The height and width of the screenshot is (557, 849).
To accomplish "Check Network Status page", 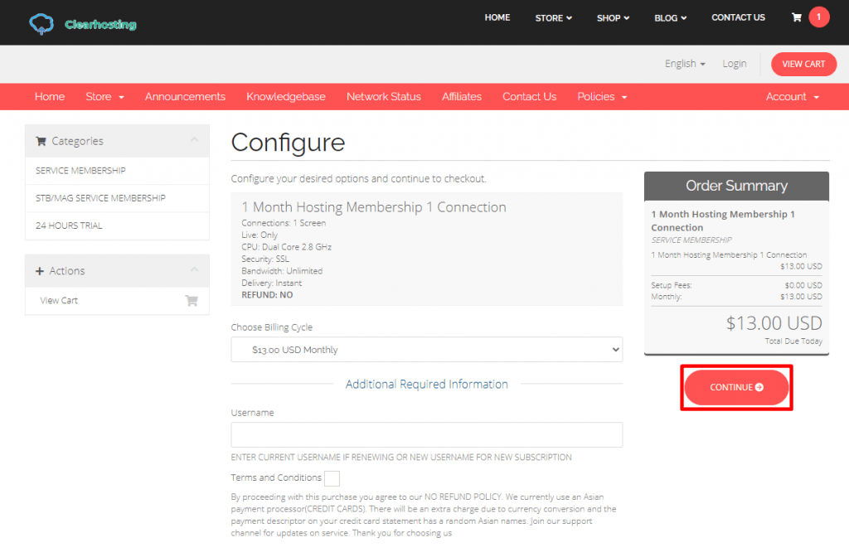I will click(x=384, y=97).
